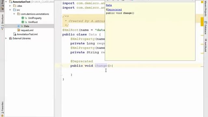This screenshot has width=208, height=117.
Task: Follow the Data link in documentation popup
Action: coord(109,5)
